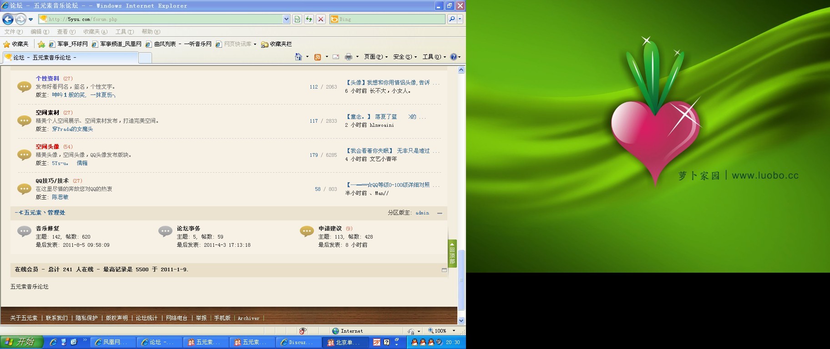
Task: Toggle the Compatibility View icon
Action: [x=297, y=19]
